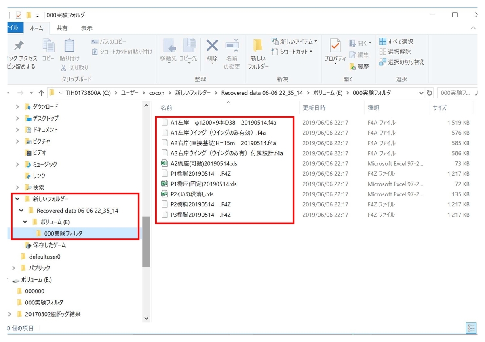This screenshot has width=485, height=342.
Task: Select file A2右岸ウイング（ウイングのみ有）付属設計.f4a
Action: point(227,153)
